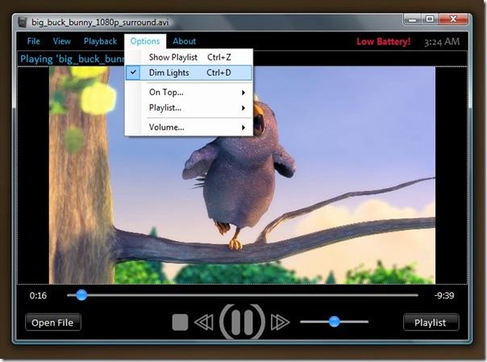The height and width of the screenshot is (362, 487).
Task: Close the player window
Action: tap(453, 19)
